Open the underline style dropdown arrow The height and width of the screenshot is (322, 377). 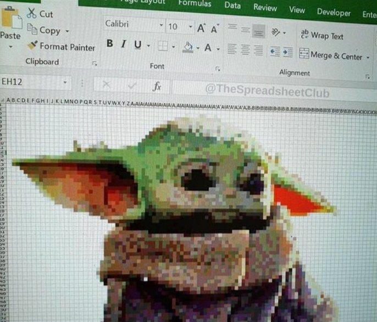[148, 46]
